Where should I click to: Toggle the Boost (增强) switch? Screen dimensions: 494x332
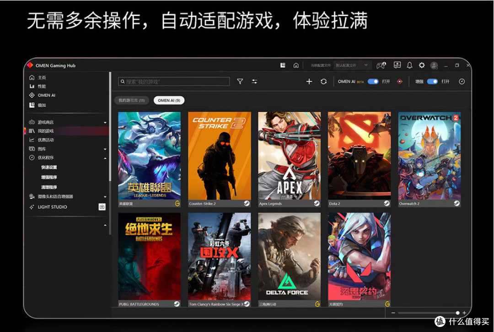433,81
